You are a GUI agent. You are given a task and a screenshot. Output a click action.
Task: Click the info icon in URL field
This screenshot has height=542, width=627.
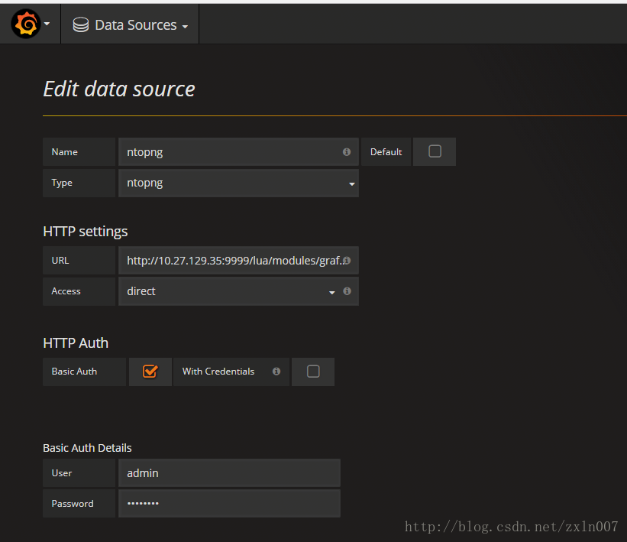[x=347, y=261]
